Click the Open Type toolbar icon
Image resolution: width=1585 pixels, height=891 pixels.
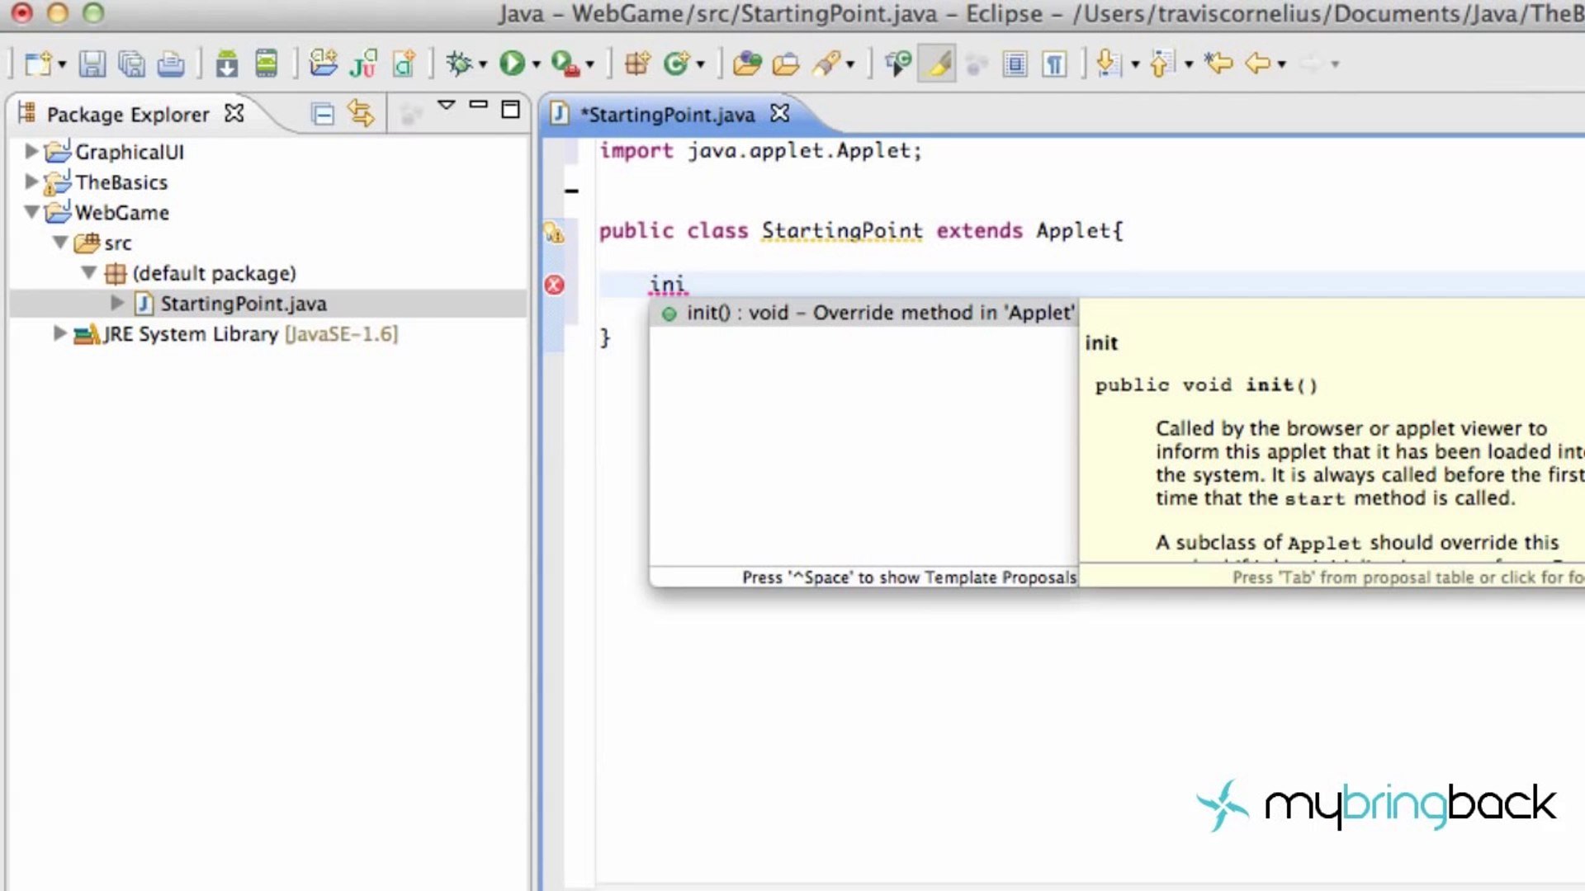746,64
